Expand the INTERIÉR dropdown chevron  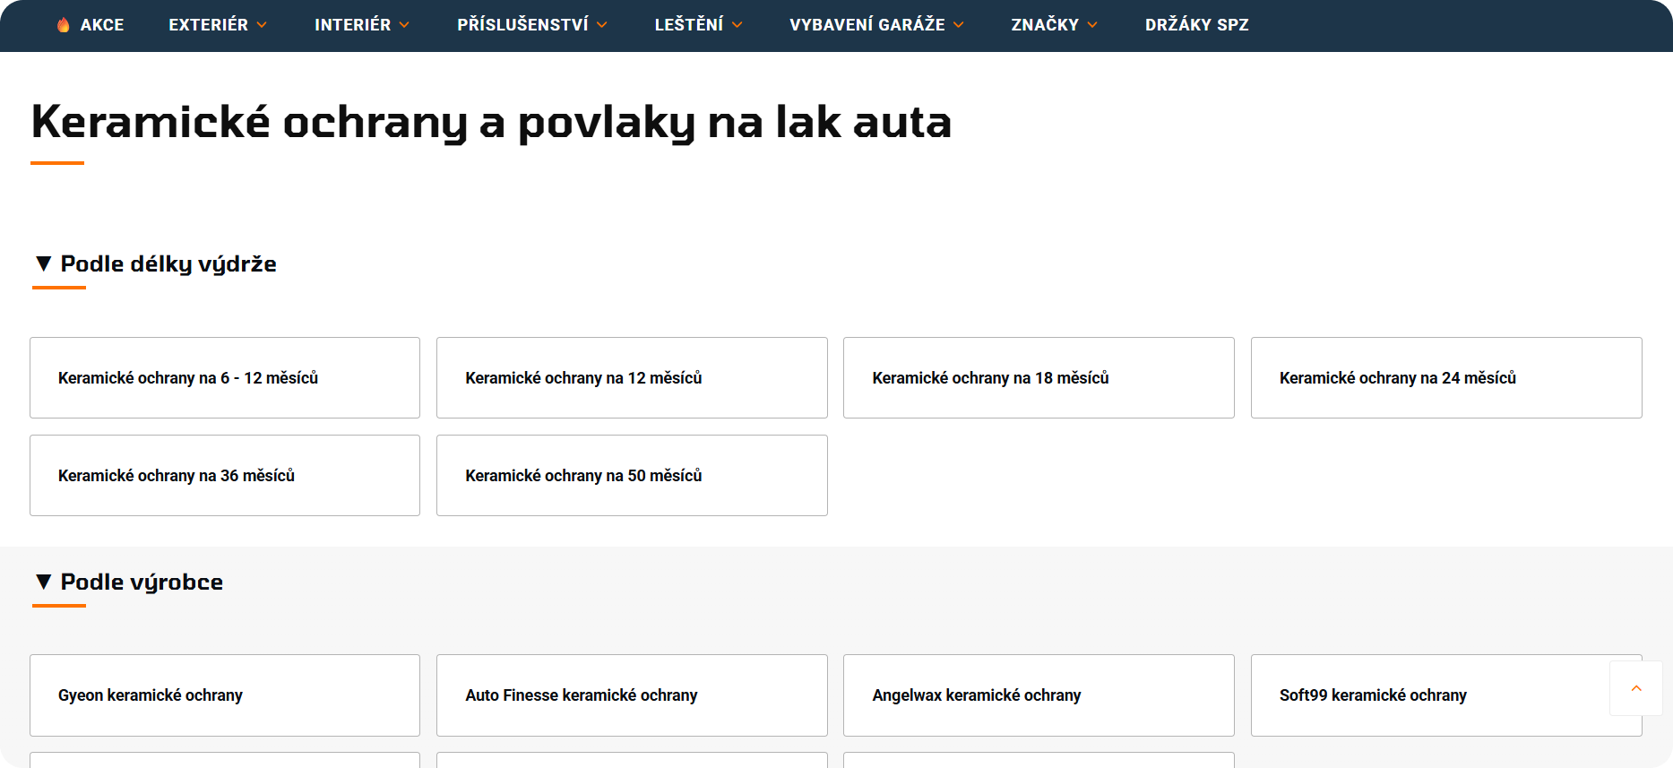point(404,25)
